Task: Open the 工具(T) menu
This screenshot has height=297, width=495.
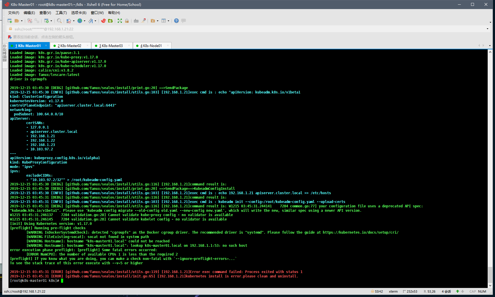Action: (x=61, y=13)
